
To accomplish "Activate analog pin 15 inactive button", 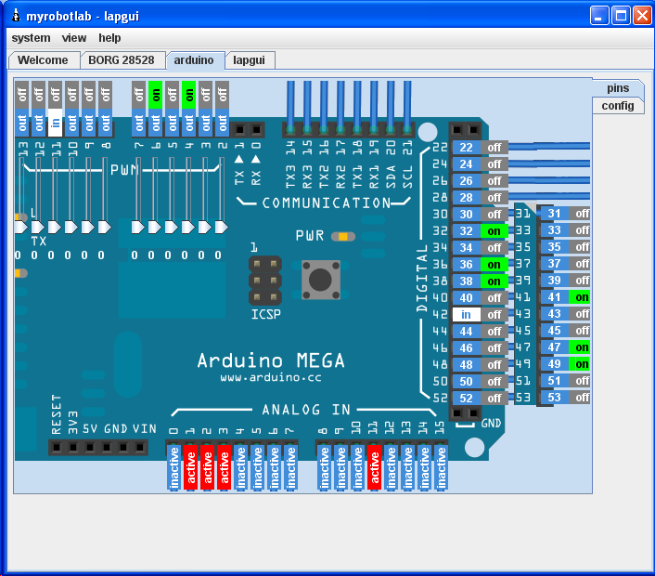I will tap(442, 467).
